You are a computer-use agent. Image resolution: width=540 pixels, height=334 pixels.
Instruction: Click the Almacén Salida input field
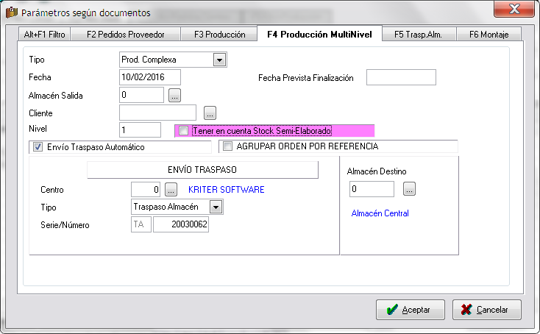tap(141, 95)
